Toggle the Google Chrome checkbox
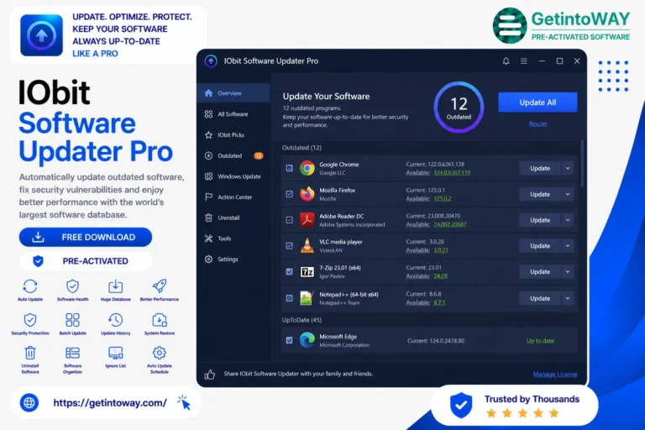This screenshot has height=430, width=645. 289,168
